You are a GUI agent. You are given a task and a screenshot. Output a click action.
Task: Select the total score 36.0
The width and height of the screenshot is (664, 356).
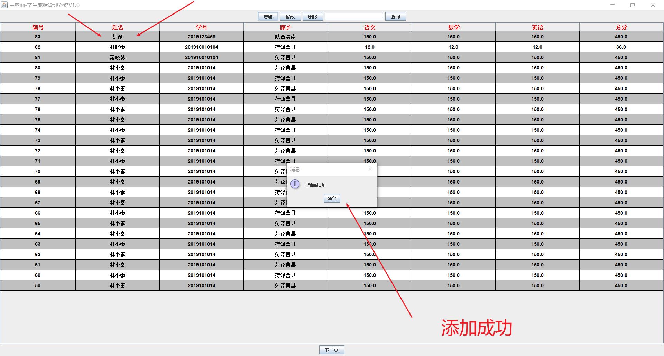(x=621, y=47)
